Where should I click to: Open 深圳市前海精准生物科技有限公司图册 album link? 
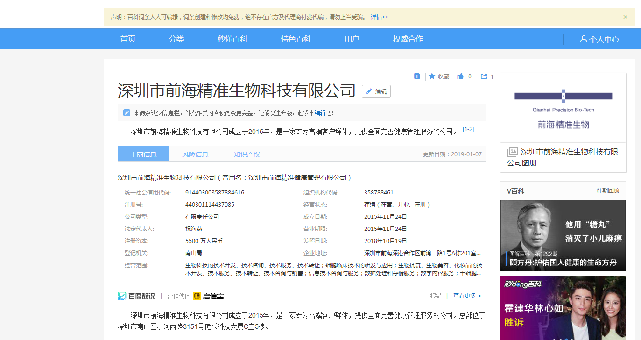tap(563, 157)
